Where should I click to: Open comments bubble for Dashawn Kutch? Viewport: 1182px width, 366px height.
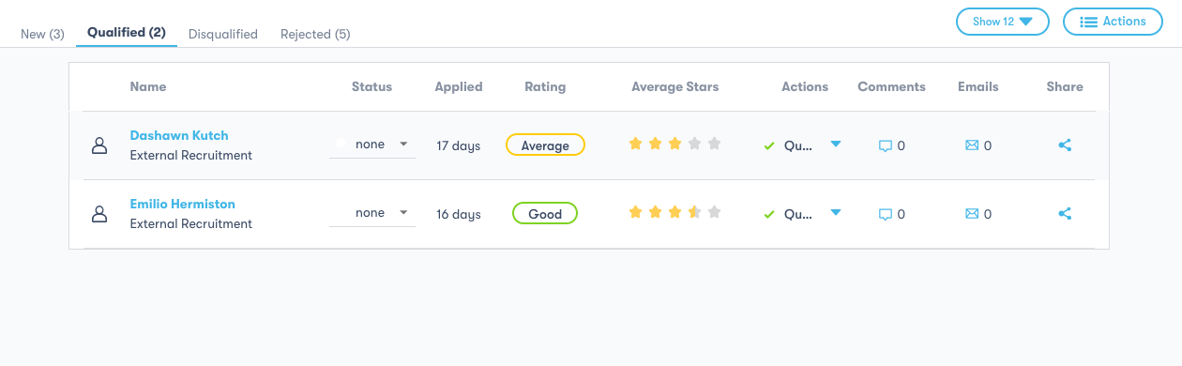point(885,145)
